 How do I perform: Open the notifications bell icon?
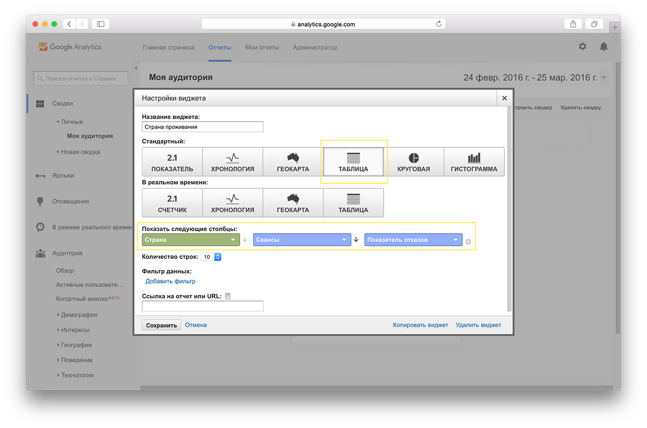click(604, 46)
